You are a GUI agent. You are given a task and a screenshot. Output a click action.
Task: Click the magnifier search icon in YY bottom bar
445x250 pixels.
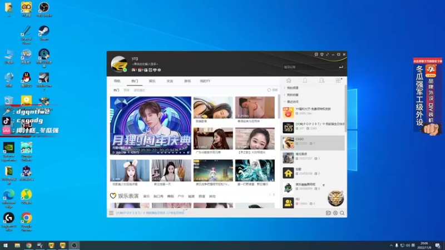[342, 213]
